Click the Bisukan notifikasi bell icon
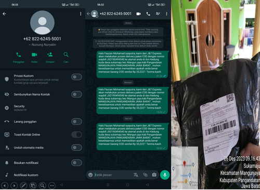260x190 pixels. click(x=7, y=163)
